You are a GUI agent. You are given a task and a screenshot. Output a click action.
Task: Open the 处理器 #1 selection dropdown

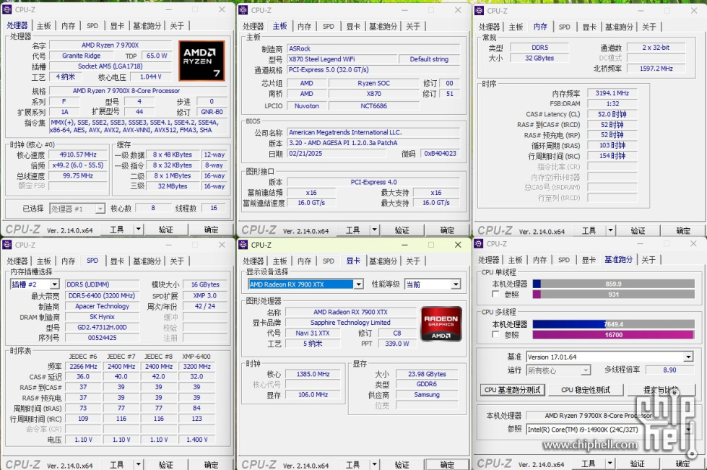coord(77,209)
